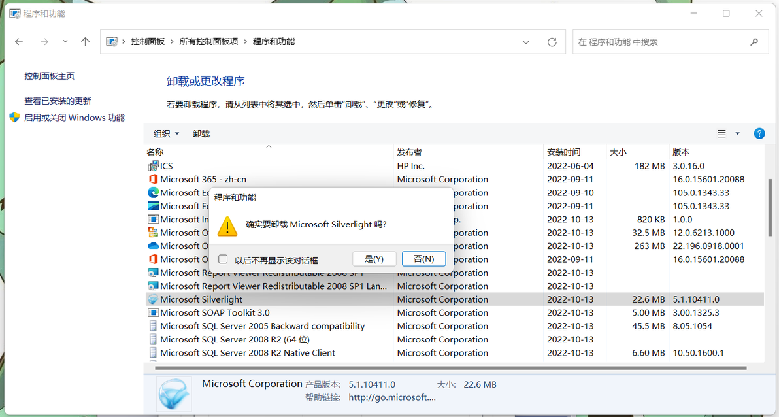Image resolution: width=779 pixels, height=417 pixels.
Task: Click the Back navigation arrow
Action: pyautogui.click(x=19, y=42)
